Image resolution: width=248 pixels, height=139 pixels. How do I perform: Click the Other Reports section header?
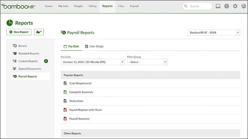tap(151, 133)
